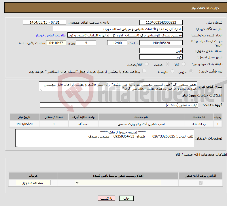Click table date cell 1404/05/20

click(24, 124)
